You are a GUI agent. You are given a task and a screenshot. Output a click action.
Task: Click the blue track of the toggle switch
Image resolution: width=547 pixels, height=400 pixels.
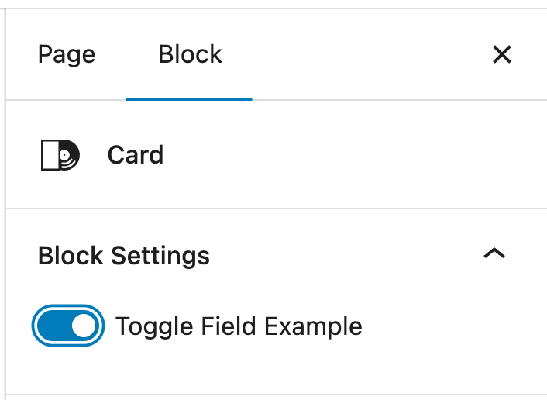54,326
